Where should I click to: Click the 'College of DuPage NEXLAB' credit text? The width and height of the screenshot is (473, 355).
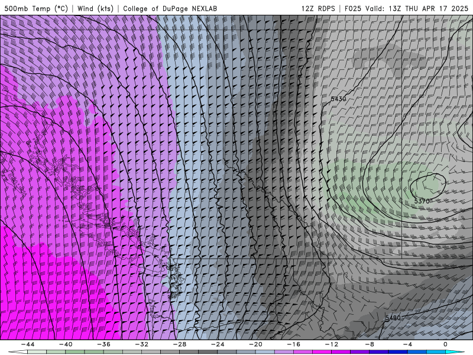click(170, 8)
